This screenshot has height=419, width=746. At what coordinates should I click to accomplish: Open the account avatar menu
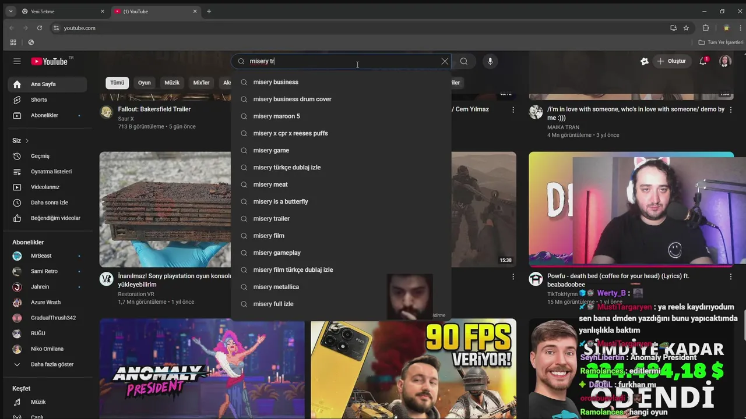point(725,61)
